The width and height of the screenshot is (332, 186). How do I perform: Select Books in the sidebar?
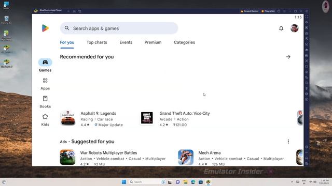click(x=45, y=102)
